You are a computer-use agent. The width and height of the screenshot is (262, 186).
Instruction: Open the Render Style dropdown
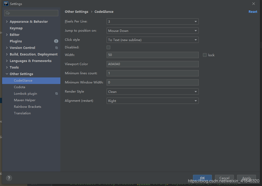(153, 92)
